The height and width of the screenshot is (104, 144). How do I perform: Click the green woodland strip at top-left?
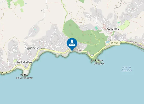[9, 4]
